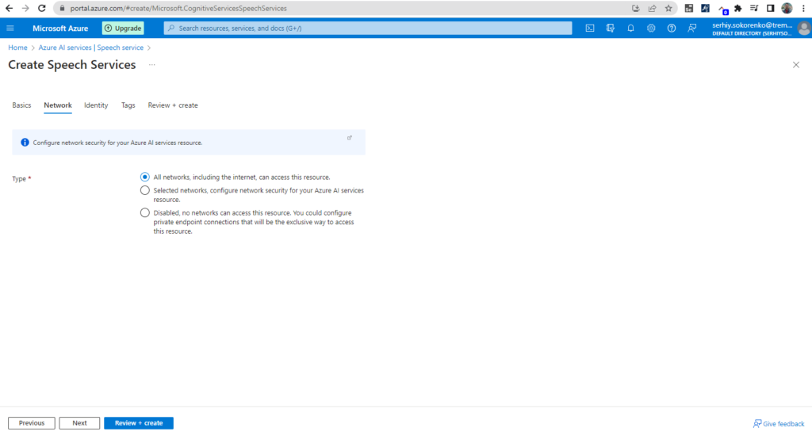Open Azure AI services | Speech service breadcrumb

point(90,48)
